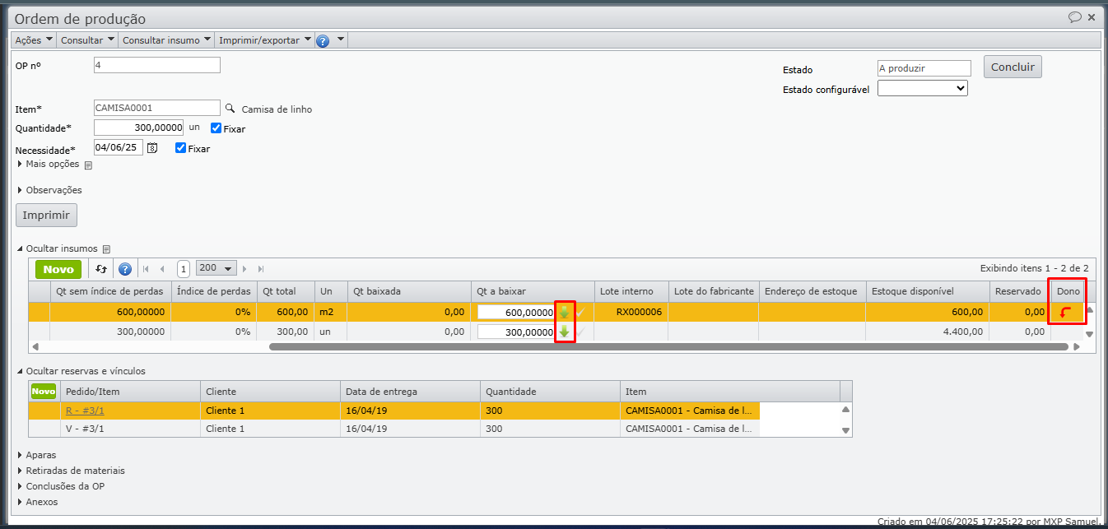Click green download arrow for 600,00000 row
This screenshot has height=529, width=1108.
[565, 312]
